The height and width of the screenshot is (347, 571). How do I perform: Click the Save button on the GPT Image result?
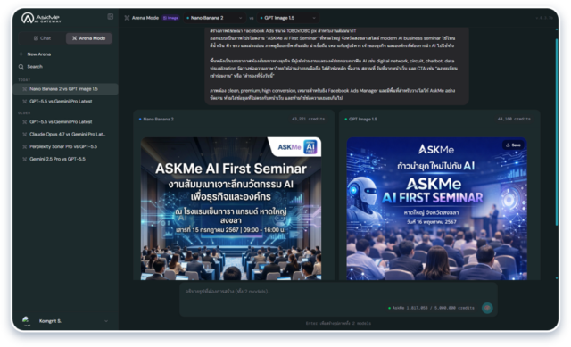click(514, 145)
